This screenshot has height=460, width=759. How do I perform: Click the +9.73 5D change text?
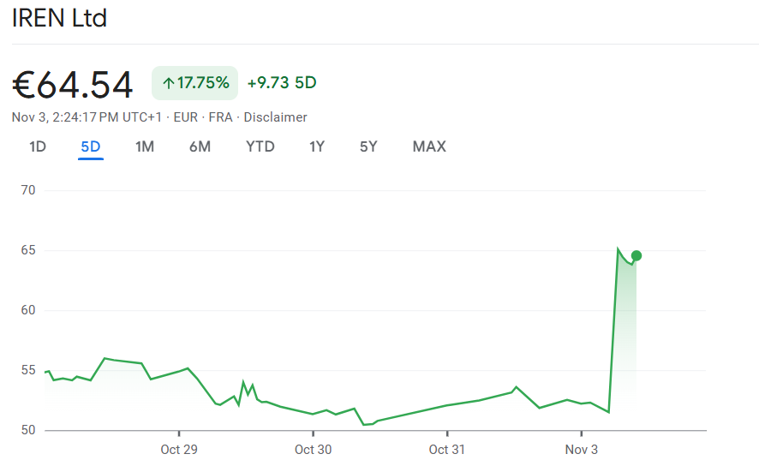click(282, 83)
